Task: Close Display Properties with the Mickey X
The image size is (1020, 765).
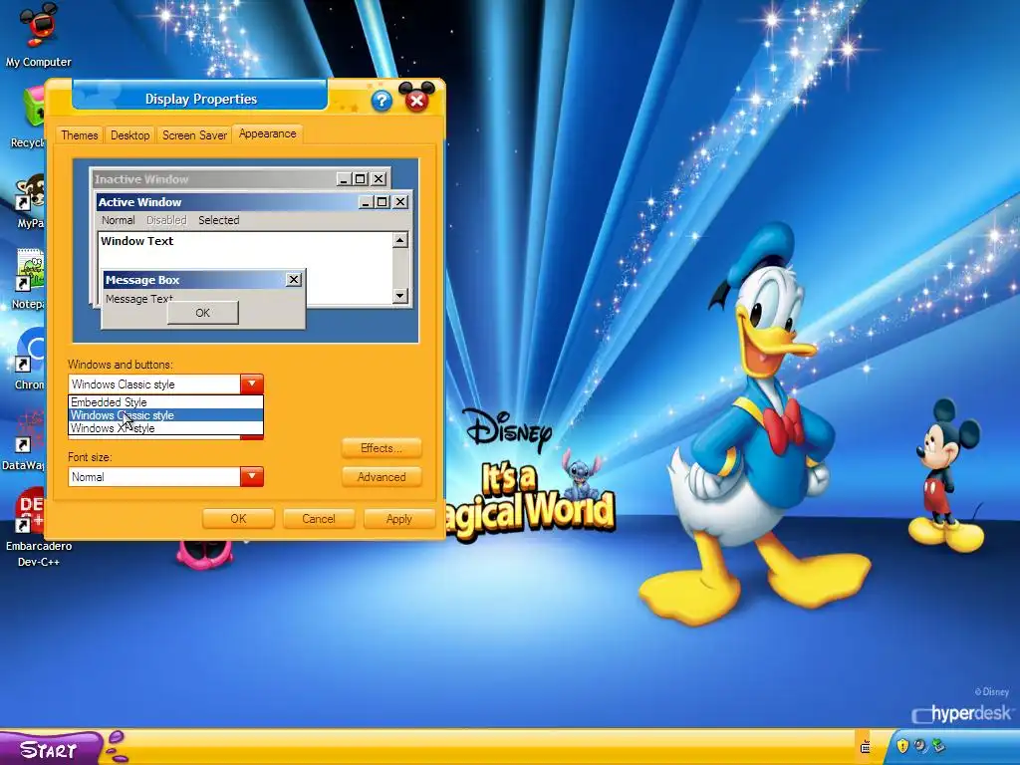Action: click(417, 99)
